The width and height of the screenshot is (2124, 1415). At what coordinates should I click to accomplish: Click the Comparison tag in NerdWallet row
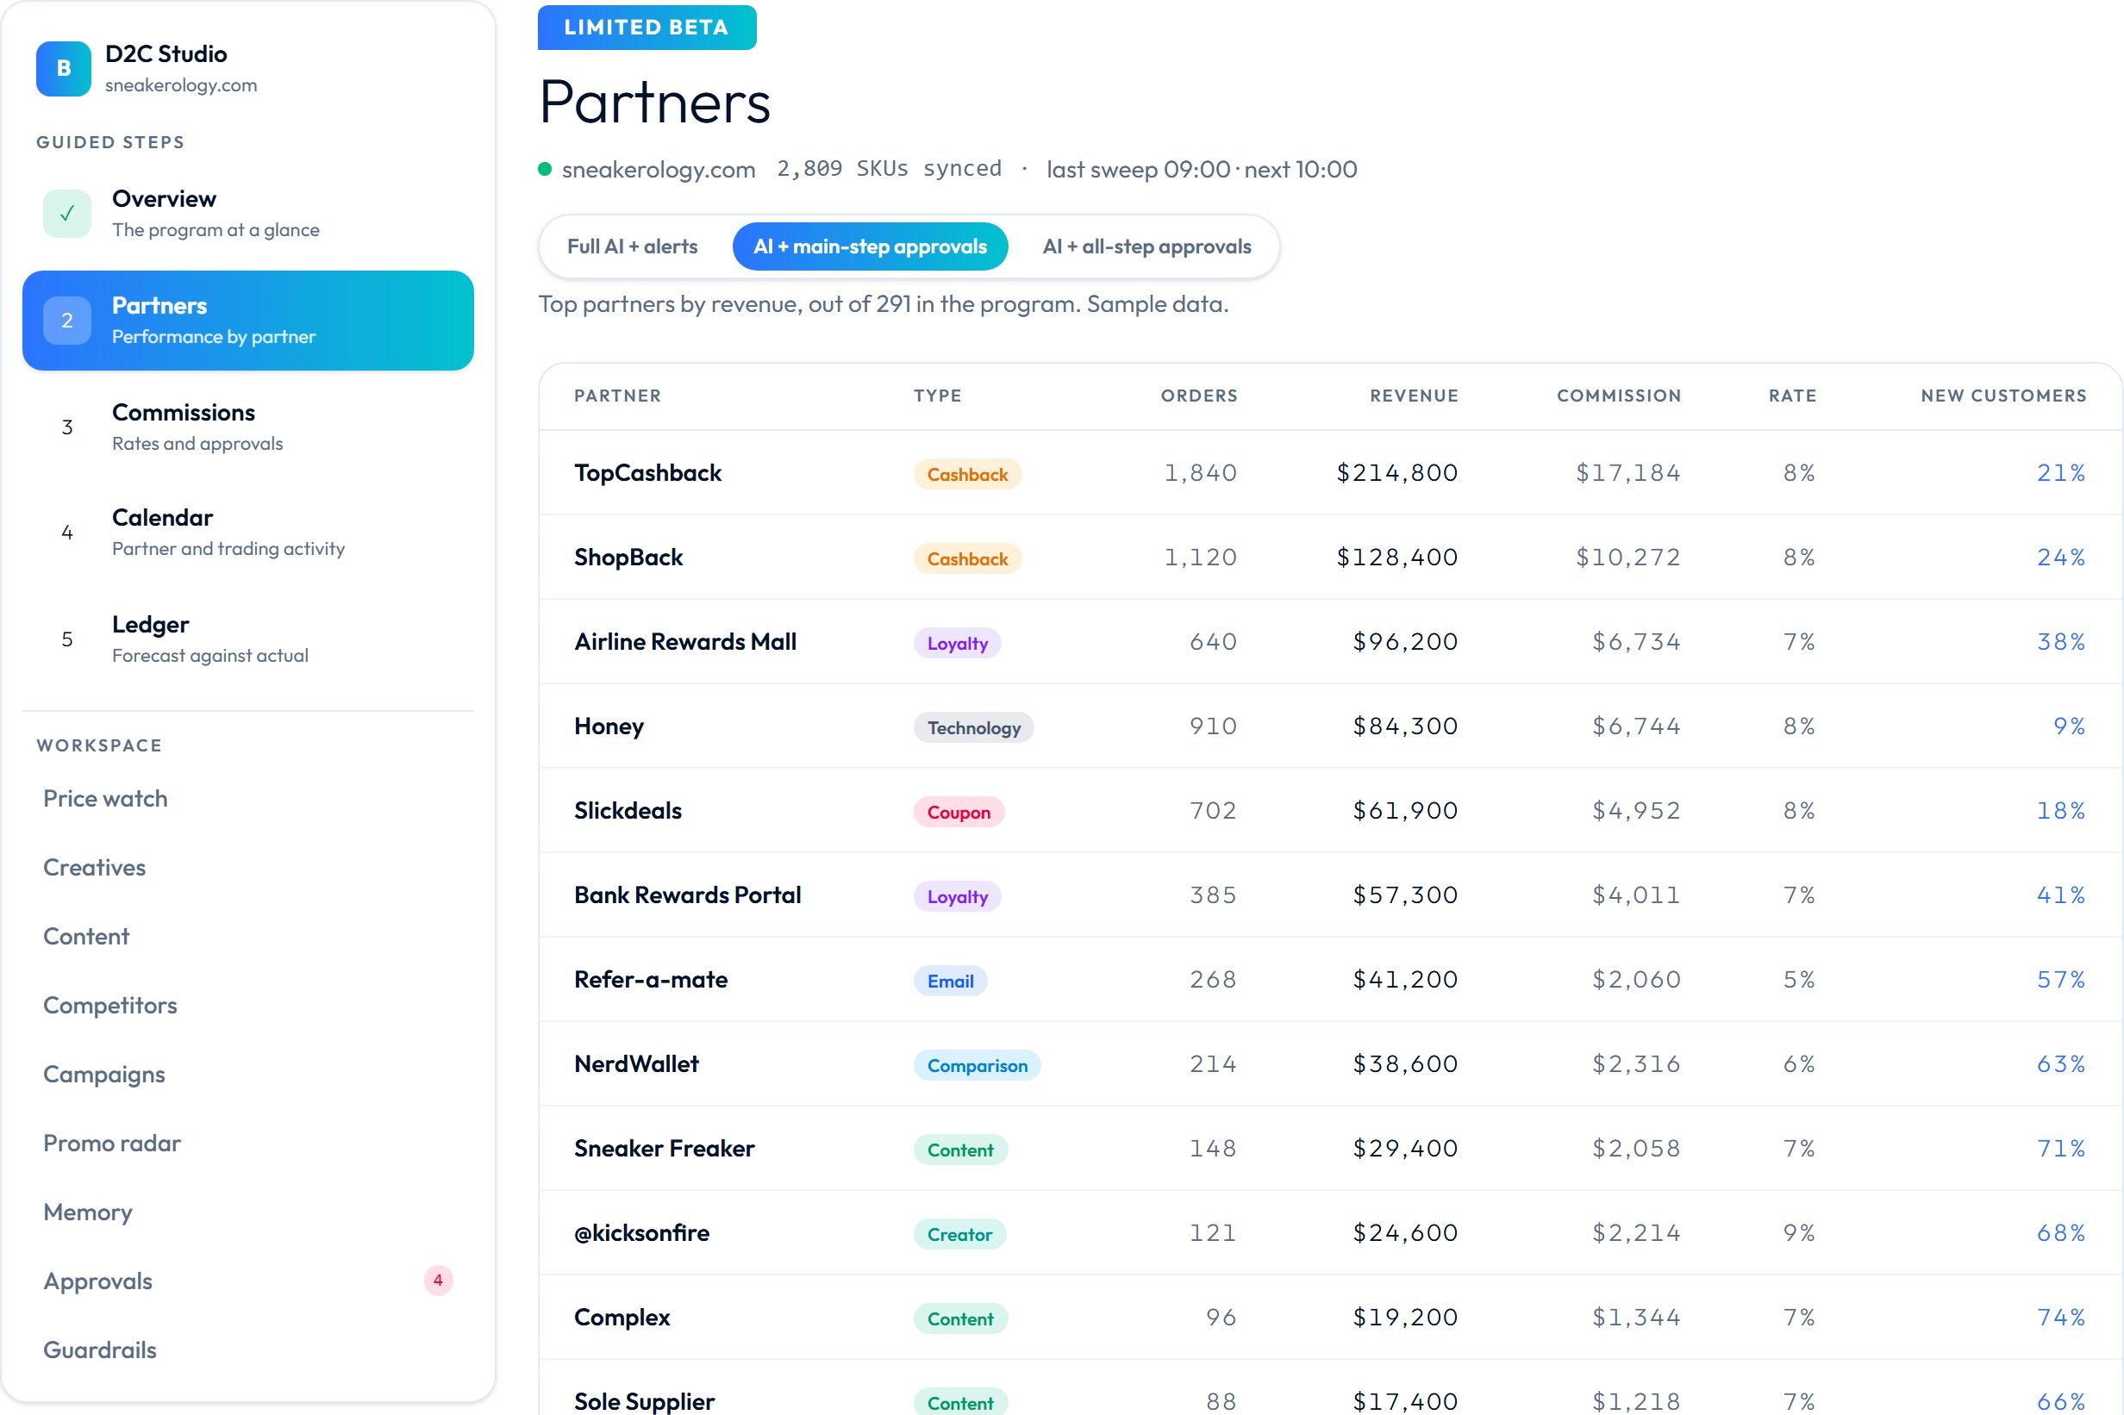point(978,1065)
